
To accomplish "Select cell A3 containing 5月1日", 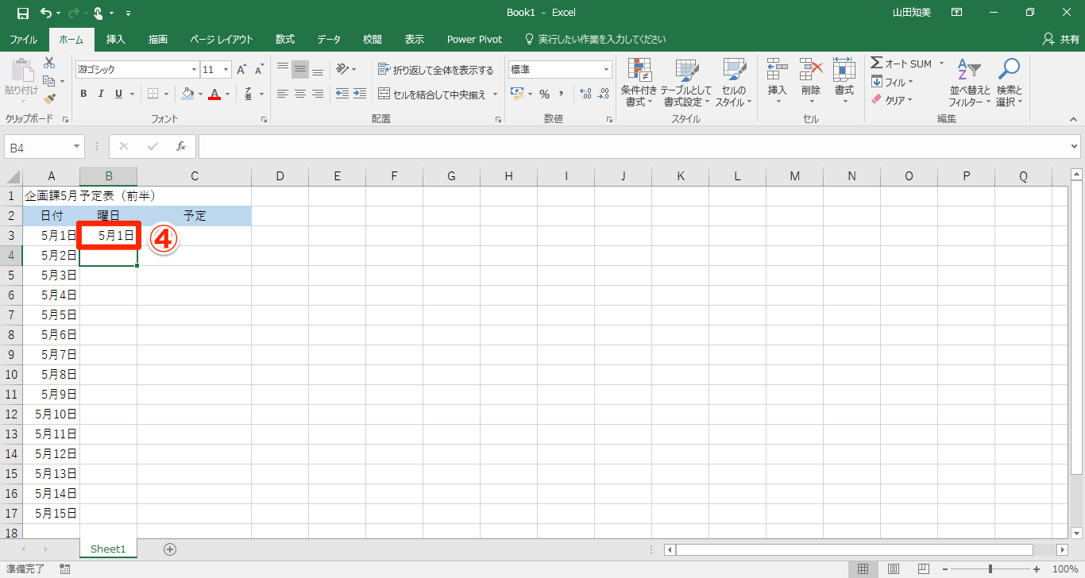I will pos(51,236).
